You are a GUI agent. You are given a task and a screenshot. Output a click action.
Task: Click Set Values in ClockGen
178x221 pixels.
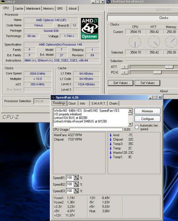coord(147,83)
